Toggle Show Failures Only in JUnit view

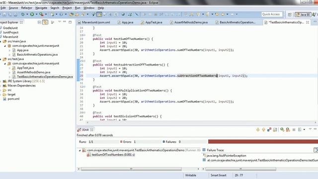(x=269, y=130)
